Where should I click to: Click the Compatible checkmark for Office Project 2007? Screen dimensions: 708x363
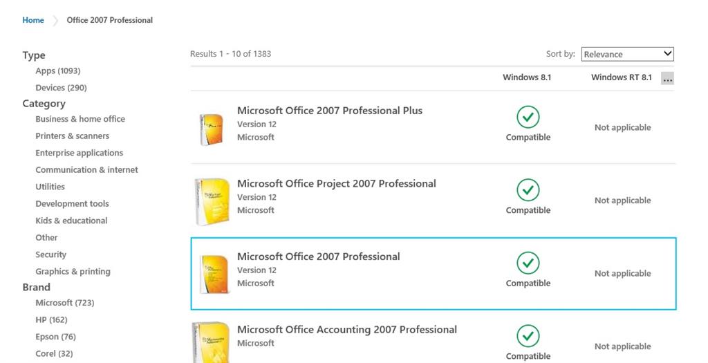pos(528,190)
